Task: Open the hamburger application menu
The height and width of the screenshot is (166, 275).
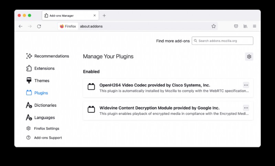Action: tap(254, 26)
